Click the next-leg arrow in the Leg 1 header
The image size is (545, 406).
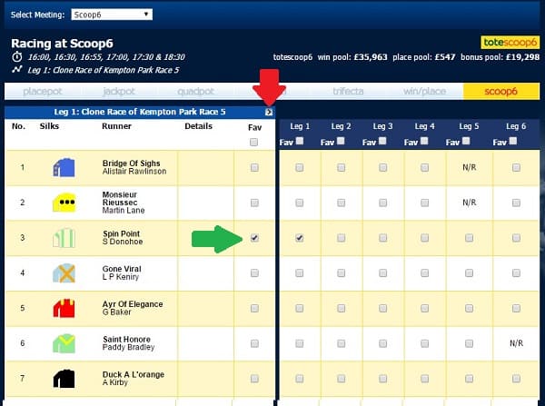(x=268, y=112)
